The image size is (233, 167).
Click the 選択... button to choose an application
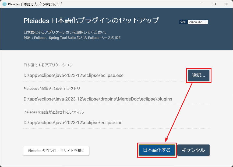pos(198,75)
